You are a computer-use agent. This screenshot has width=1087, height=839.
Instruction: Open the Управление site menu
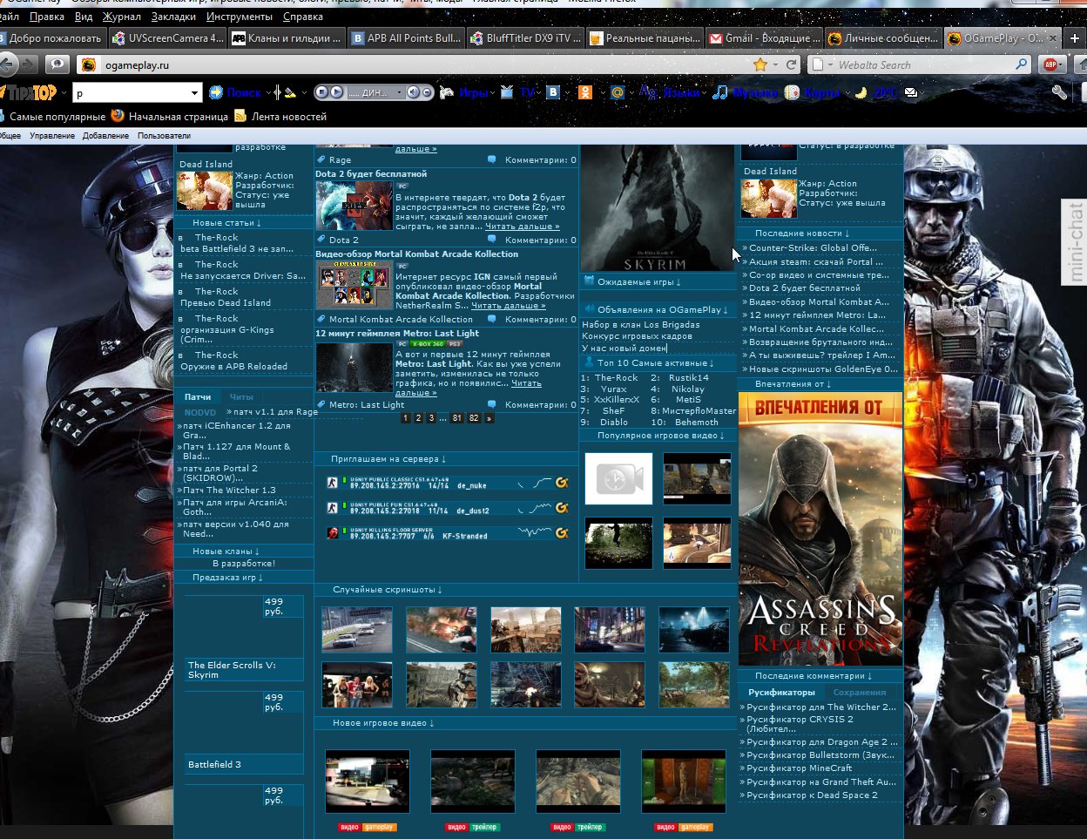[52, 136]
